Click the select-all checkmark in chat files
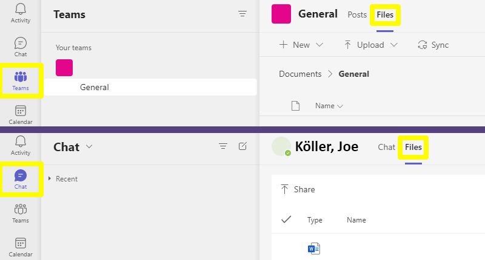Viewport: 485px width, 260px height. click(286, 219)
